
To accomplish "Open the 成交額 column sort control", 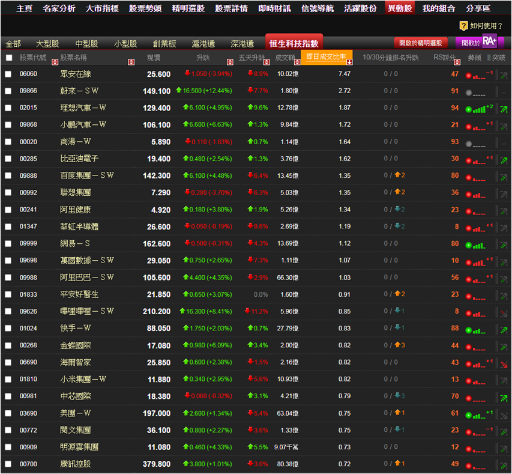I will click(x=297, y=62).
